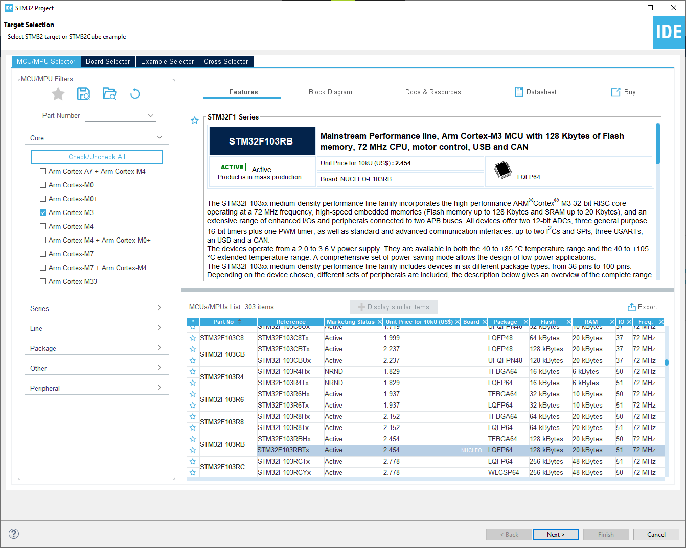The width and height of the screenshot is (686, 548).
Task: Favorite star for STM32F103R4Hx row
Action: tap(193, 372)
